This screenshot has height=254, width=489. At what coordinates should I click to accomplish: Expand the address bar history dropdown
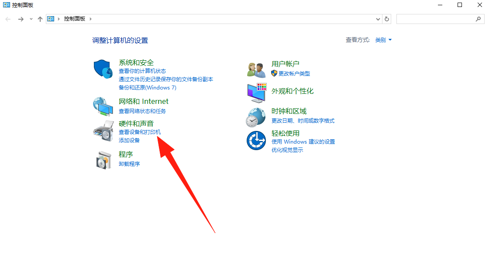coord(378,19)
